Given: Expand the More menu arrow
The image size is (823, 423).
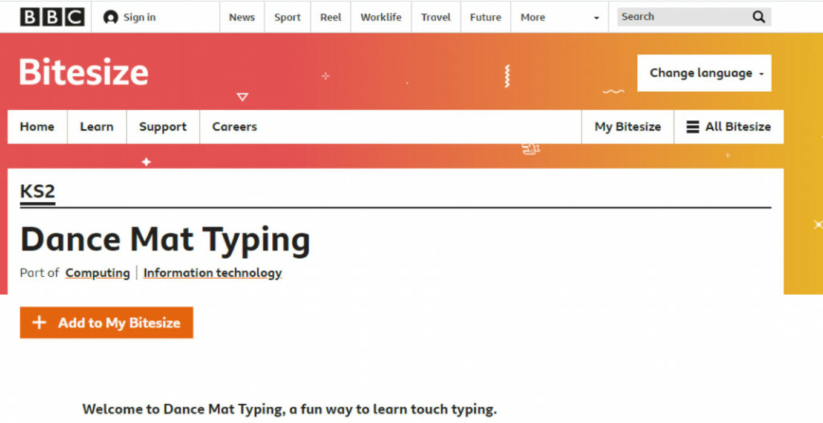Looking at the screenshot, I should coord(596,18).
